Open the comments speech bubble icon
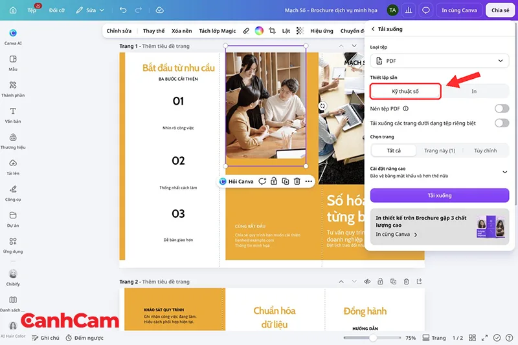The image size is (518, 345). click(x=426, y=10)
